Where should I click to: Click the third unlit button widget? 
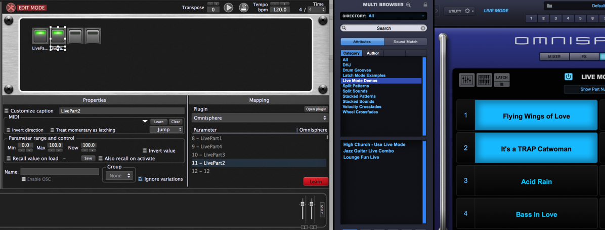point(76,35)
